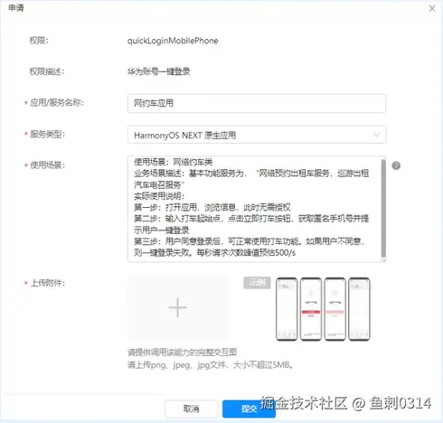Click the 取消 cancel button
This screenshot has width=443, height=423.
click(x=192, y=409)
